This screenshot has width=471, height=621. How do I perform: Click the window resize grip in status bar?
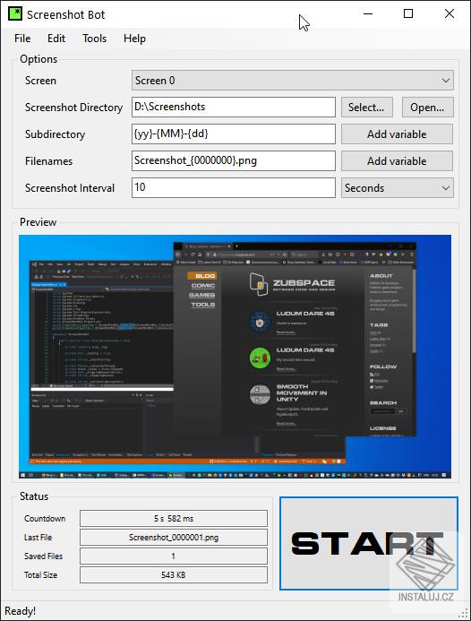click(x=463, y=613)
